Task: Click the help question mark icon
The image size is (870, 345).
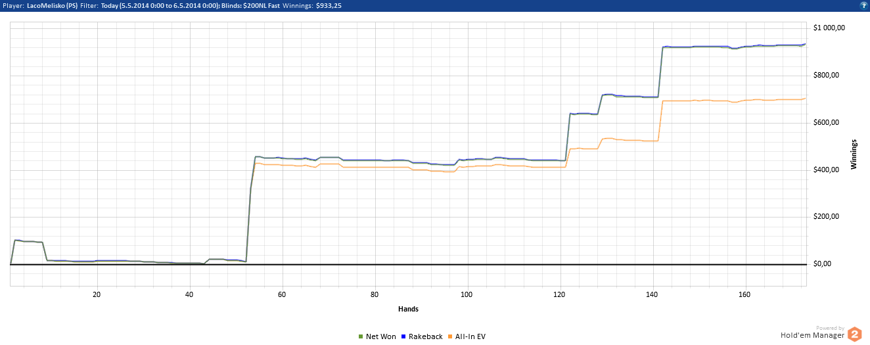Action: pos(863,5)
